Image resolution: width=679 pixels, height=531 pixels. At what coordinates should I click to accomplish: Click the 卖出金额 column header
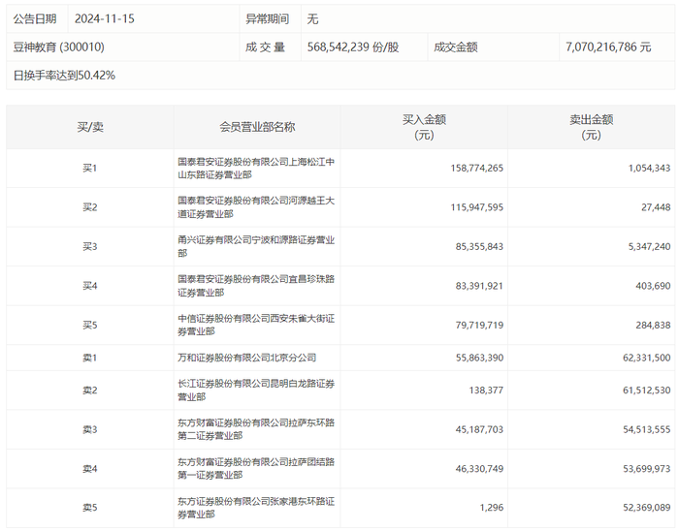point(591,127)
